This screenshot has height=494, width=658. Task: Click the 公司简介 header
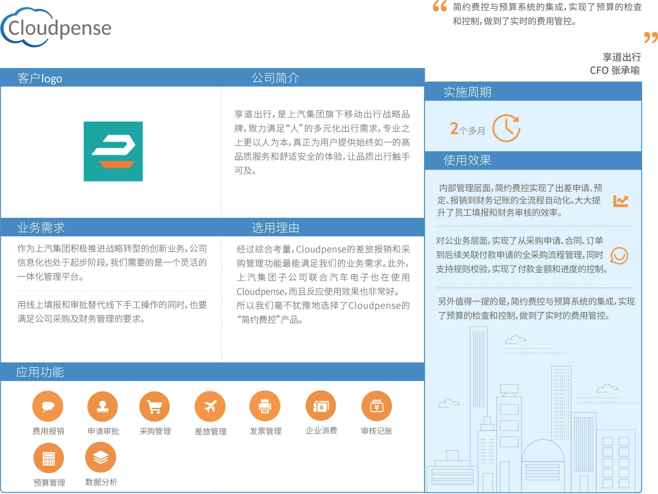[x=275, y=78]
